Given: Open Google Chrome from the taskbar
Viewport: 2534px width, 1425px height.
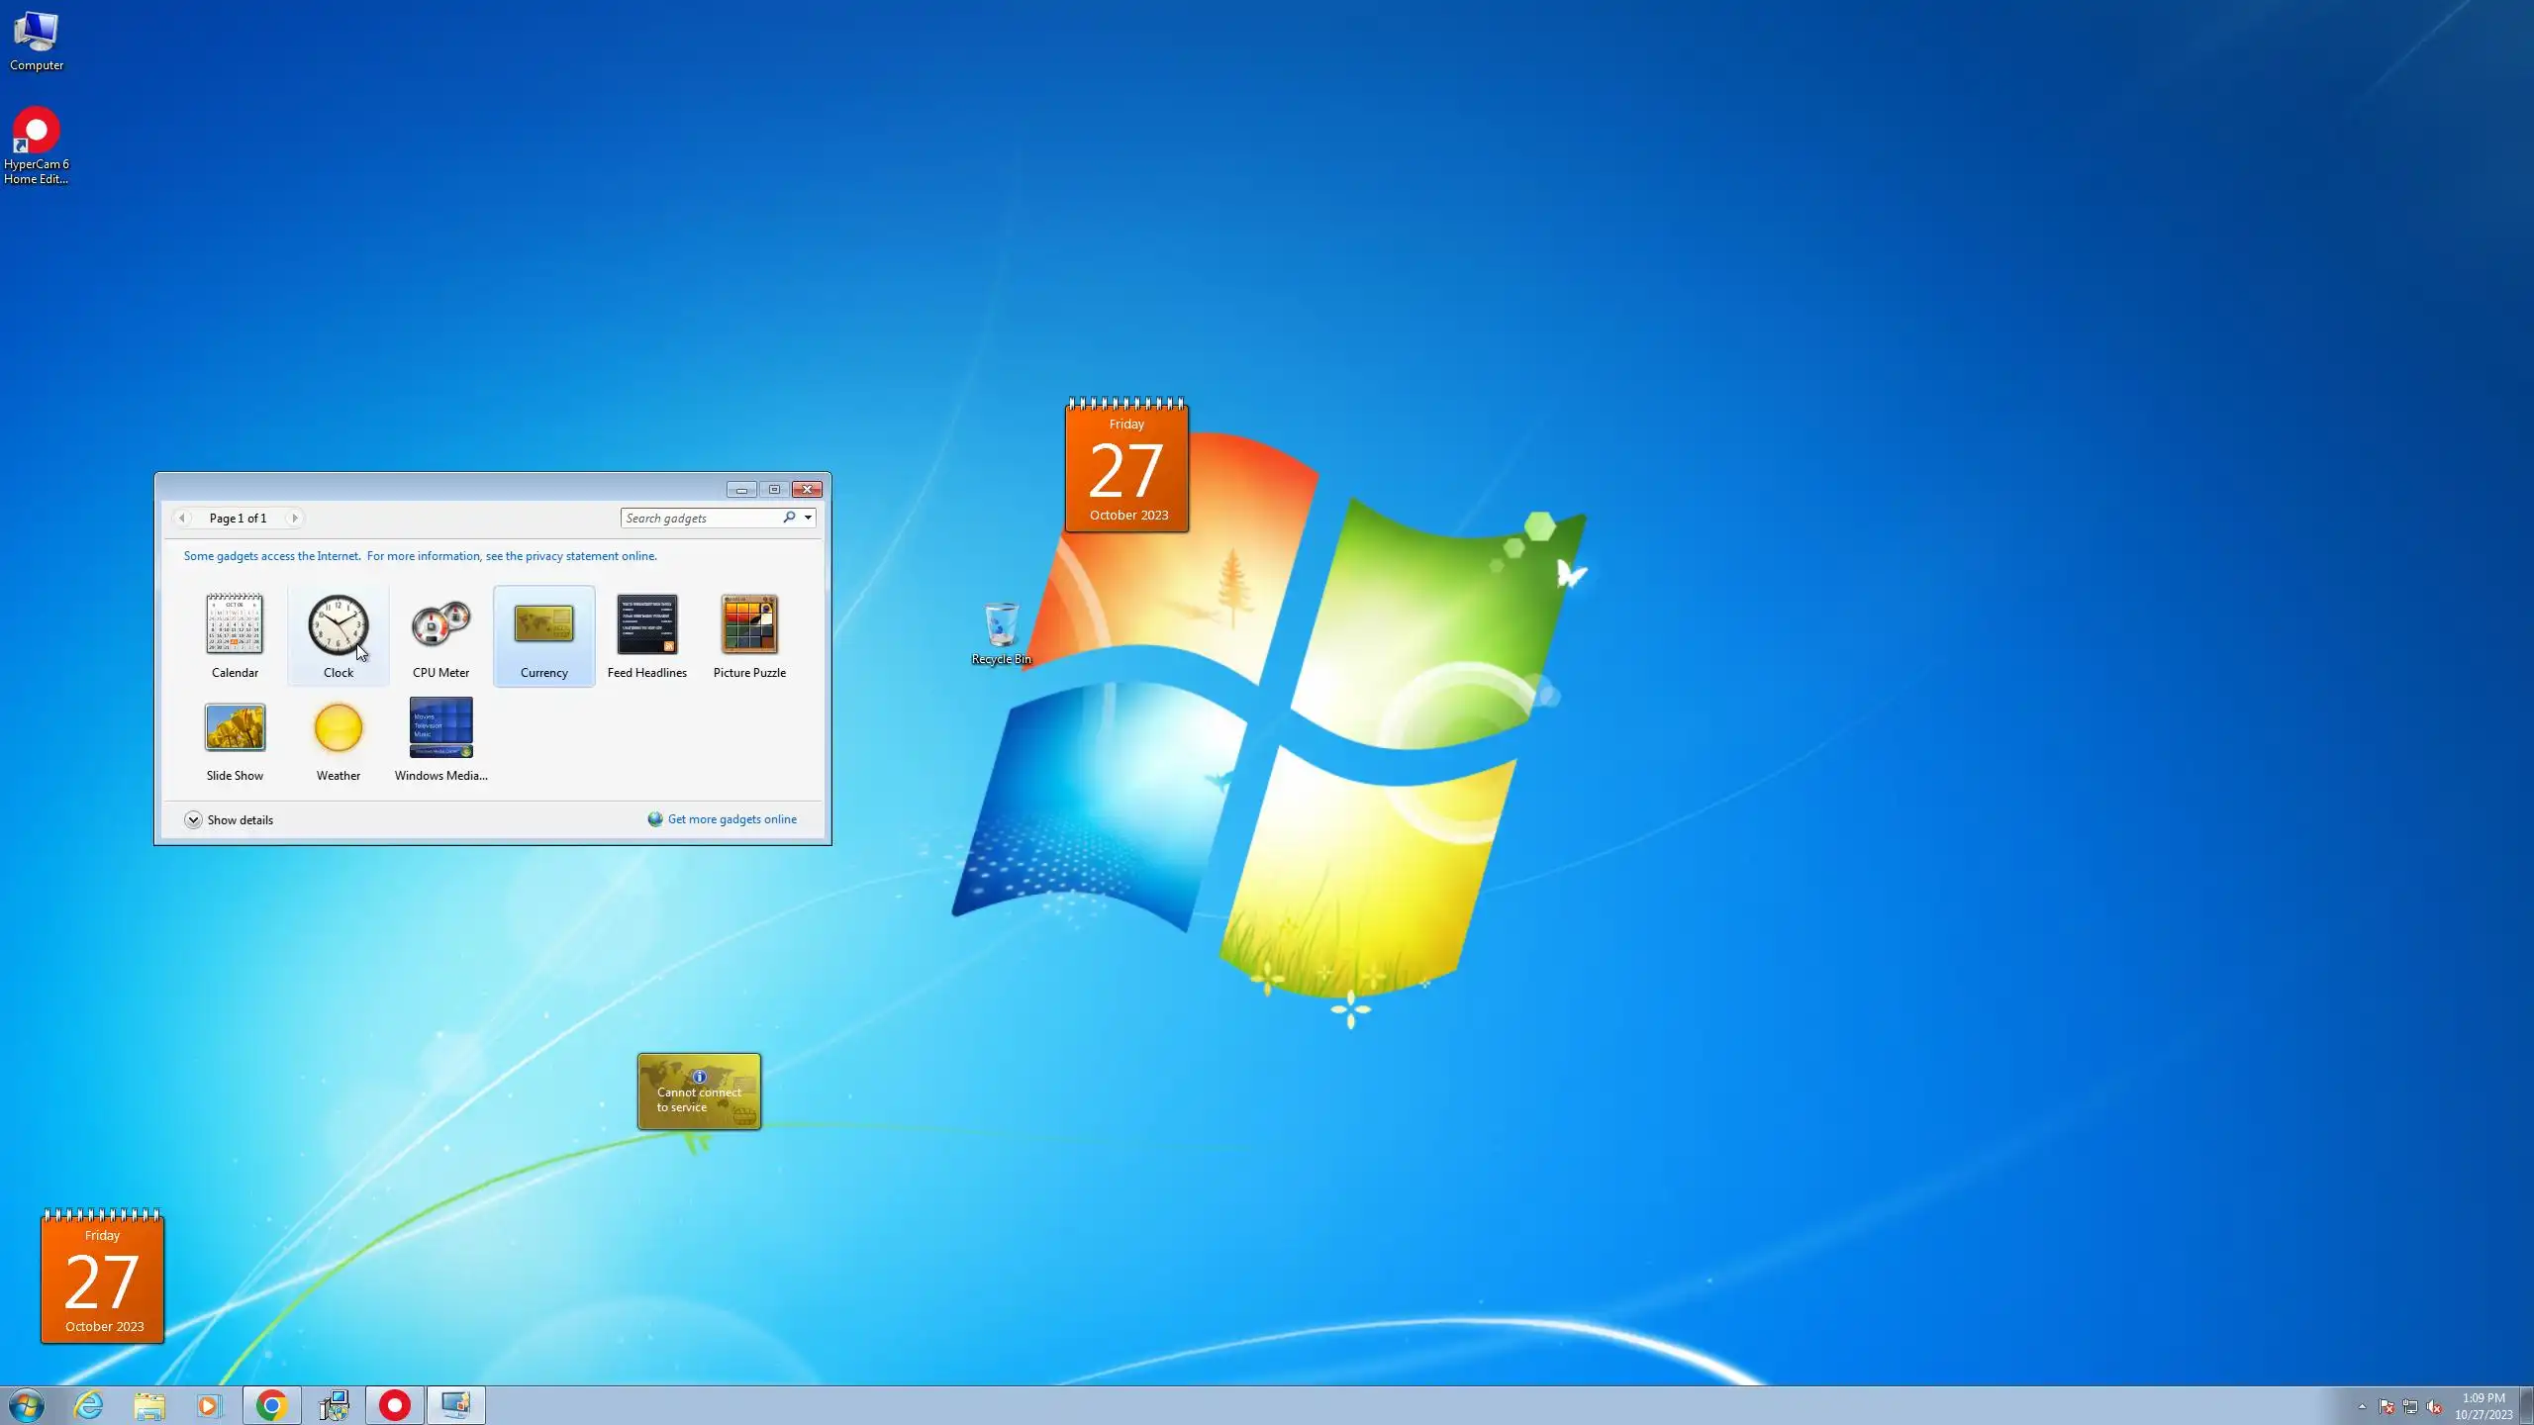Looking at the screenshot, I should click(271, 1405).
